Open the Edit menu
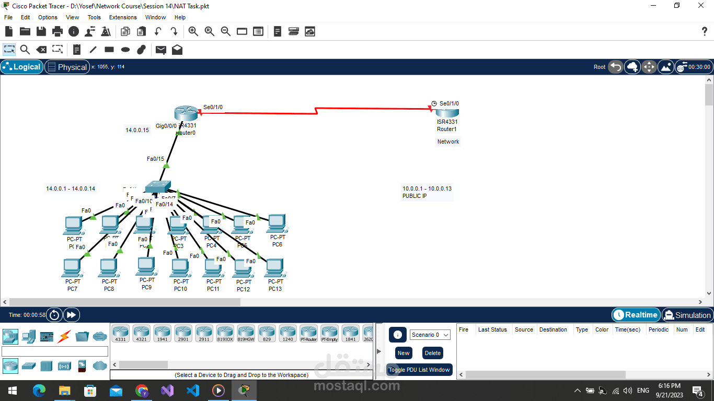The height and width of the screenshot is (401, 714). tap(25, 17)
